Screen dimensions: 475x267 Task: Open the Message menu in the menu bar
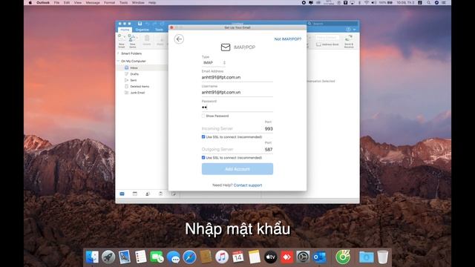[x=93, y=2]
